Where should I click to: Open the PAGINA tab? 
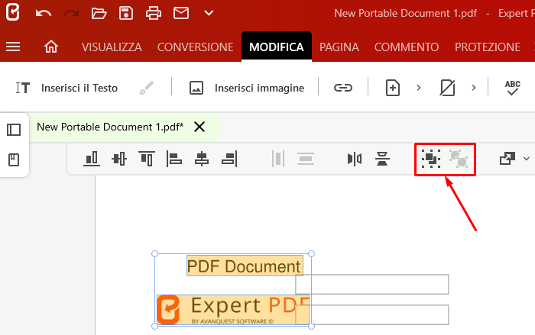tap(339, 47)
